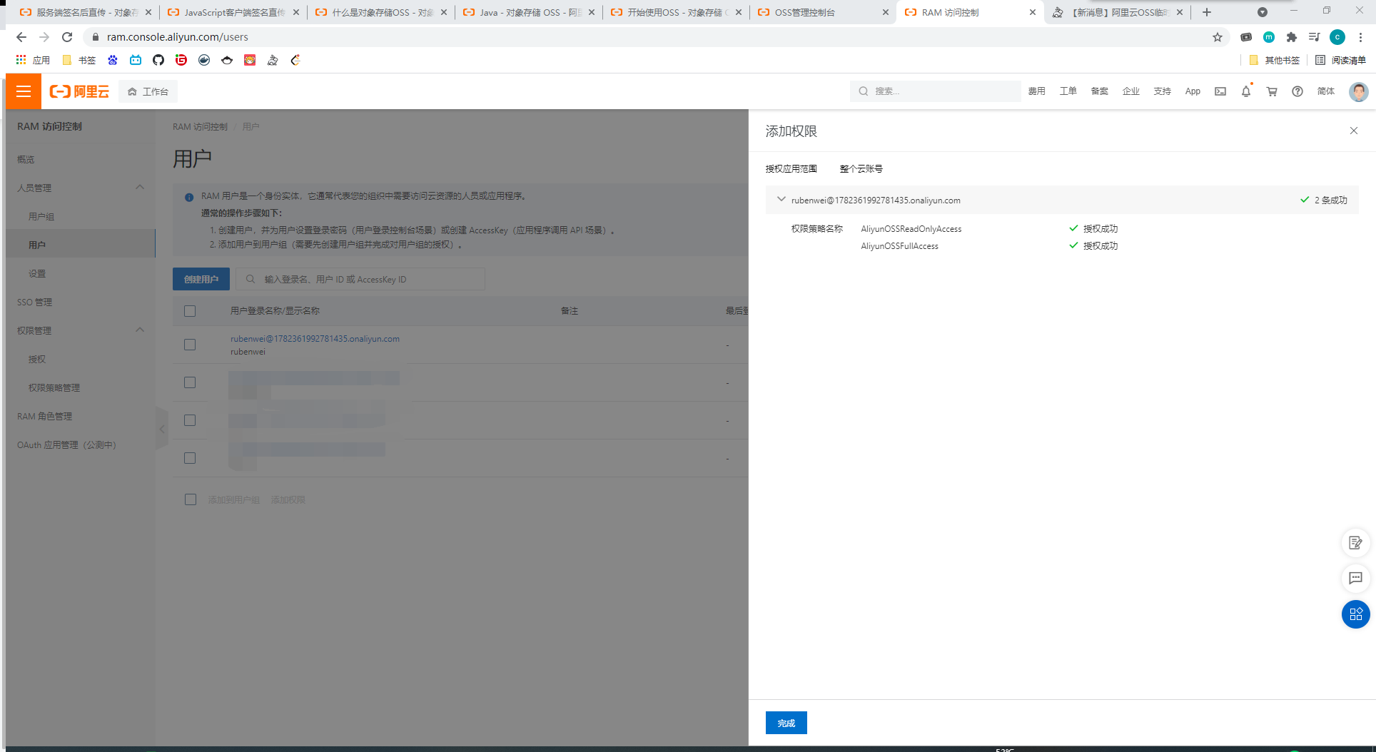Click the Aliyun logo
Viewport: 1376px width, 752px height.
79,91
